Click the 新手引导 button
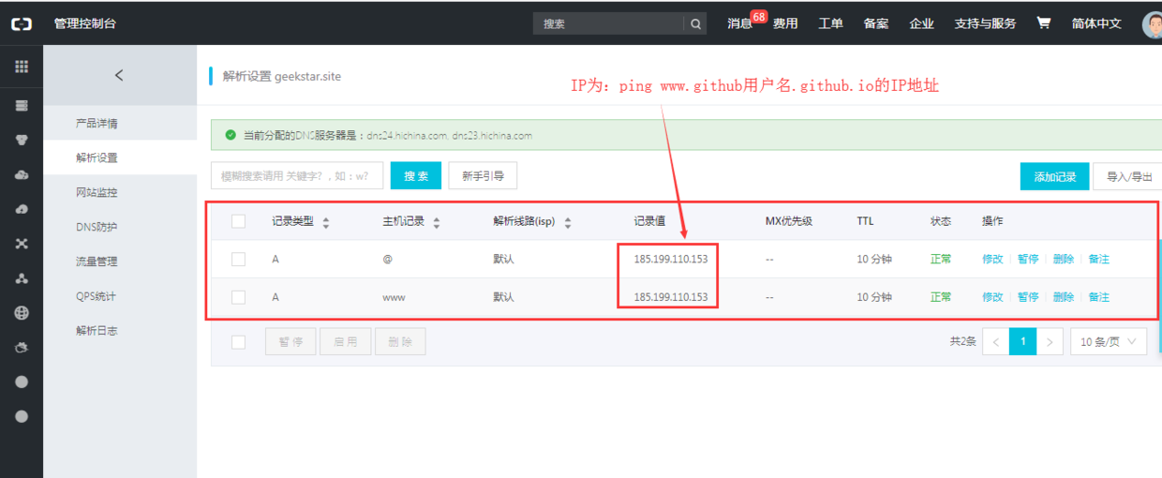 (x=483, y=175)
